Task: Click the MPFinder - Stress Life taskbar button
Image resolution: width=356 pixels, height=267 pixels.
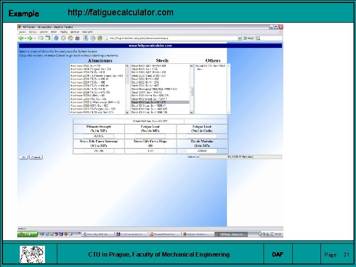Action: (x=231, y=234)
